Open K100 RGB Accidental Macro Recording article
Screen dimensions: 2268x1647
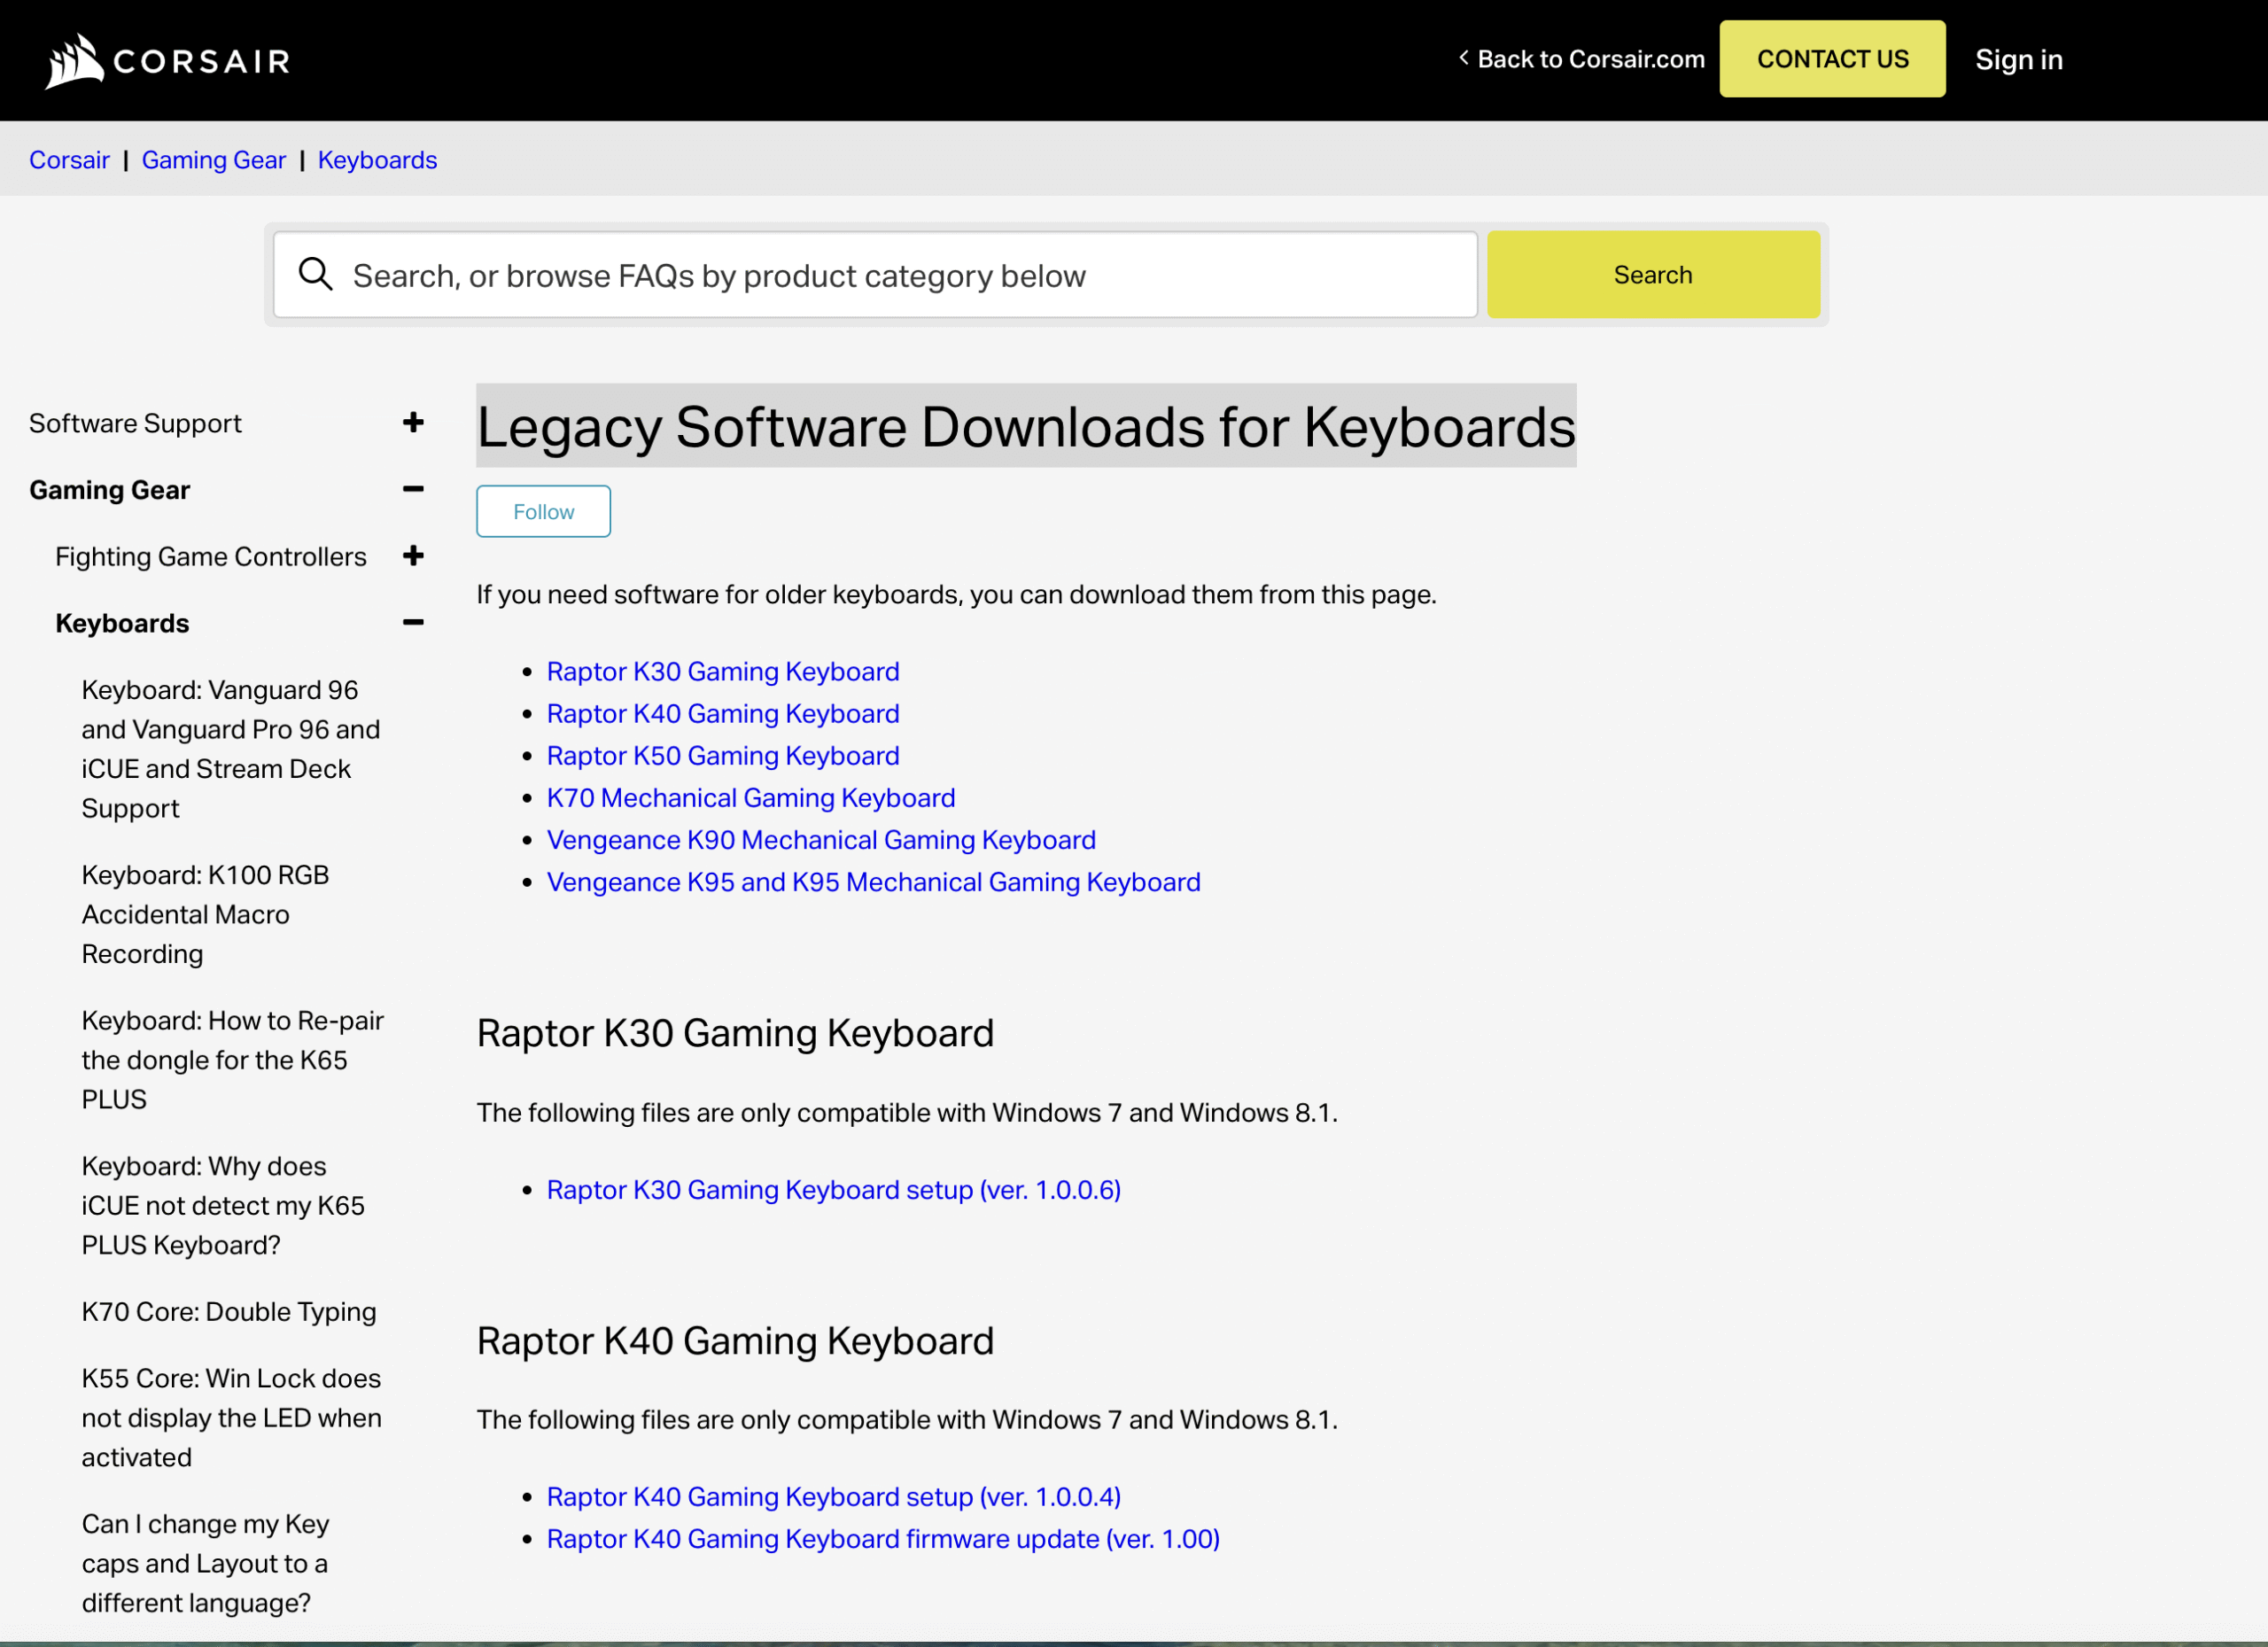205,914
